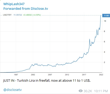Click the USDTRY symbol label
The height and width of the screenshot is (94, 110).
click(x=7, y=15)
